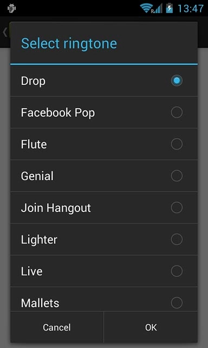The height and width of the screenshot is (348, 208).
Task: Select the Mallets radio button
Action: coord(177,303)
